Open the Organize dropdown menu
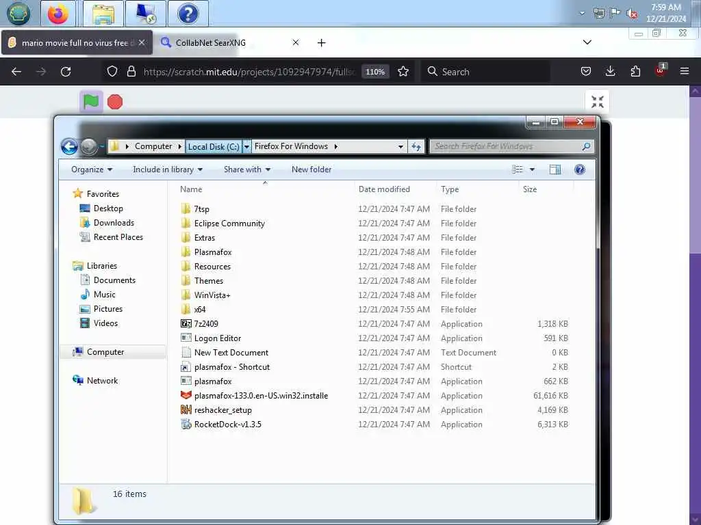 pos(92,170)
